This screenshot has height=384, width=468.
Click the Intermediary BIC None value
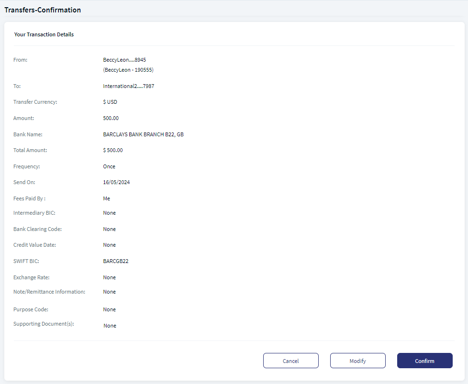pyautogui.click(x=109, y=213)
